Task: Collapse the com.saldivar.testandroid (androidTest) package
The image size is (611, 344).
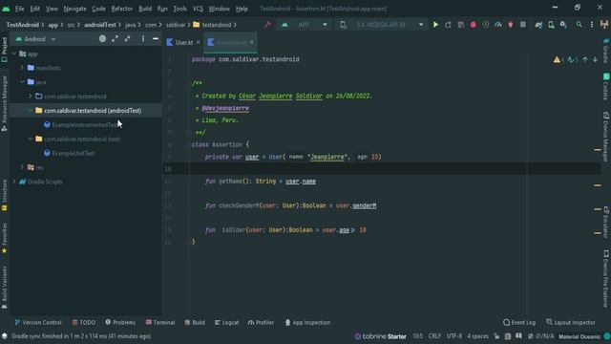Action: click(x=30, y=111)
